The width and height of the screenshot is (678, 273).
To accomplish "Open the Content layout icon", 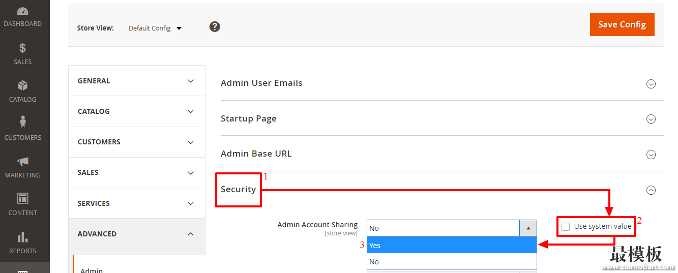I will point(22,198).
